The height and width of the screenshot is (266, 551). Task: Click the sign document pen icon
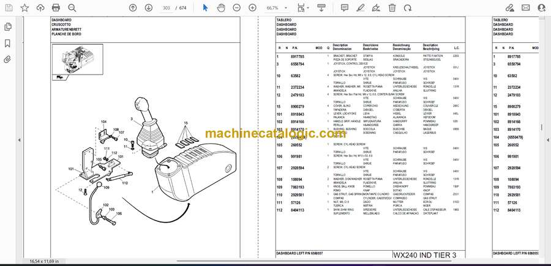click(x=376, y=8)
